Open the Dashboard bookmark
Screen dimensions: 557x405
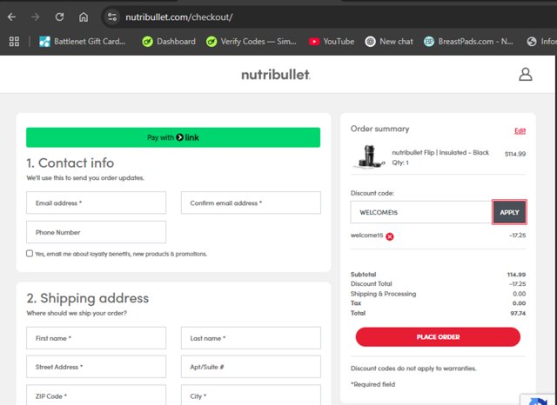[169, 42]
